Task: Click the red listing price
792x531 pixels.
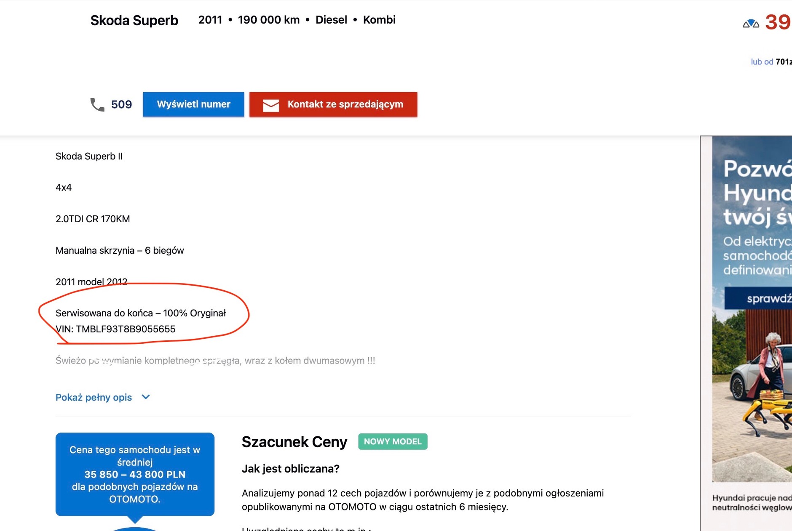Action: [x=778, y=22]
